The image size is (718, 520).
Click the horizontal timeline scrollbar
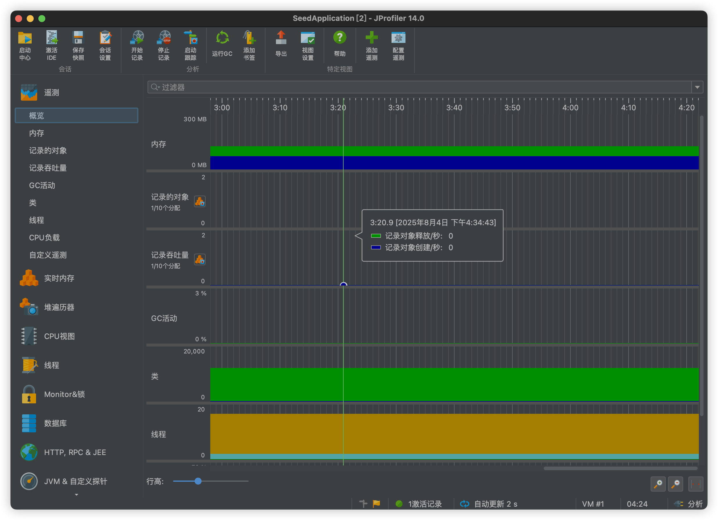click(x=620, y=468)
